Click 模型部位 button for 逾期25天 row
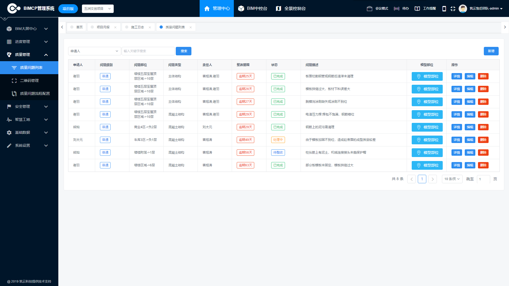This screenshot has width=509, height=286. (x=427, y=76)
